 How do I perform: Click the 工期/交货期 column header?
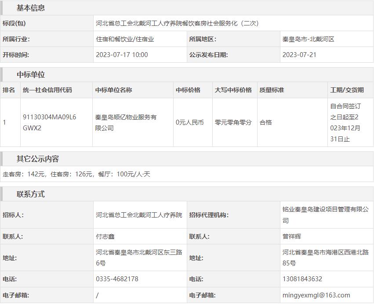[347, 90]
